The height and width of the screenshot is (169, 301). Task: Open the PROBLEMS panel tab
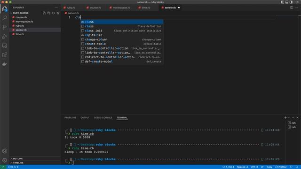(70, 118)
